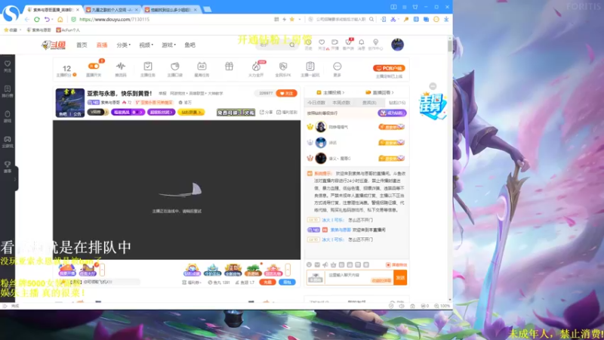This screenshot has height=340, width=604.
Task: Open the streamer room cover thumbnail
Action: 69,103
